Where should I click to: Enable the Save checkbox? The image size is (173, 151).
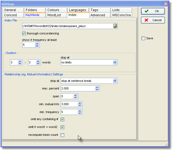[x=143, y=38]
